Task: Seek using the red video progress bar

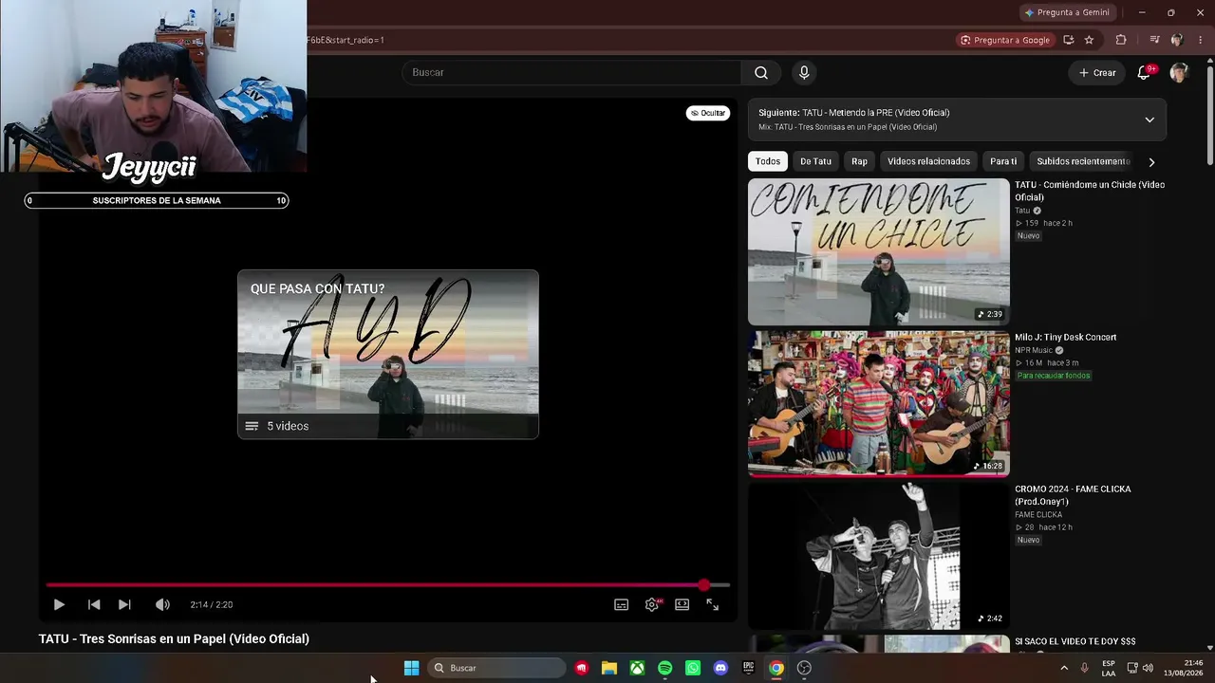Action: click(388, 585)
